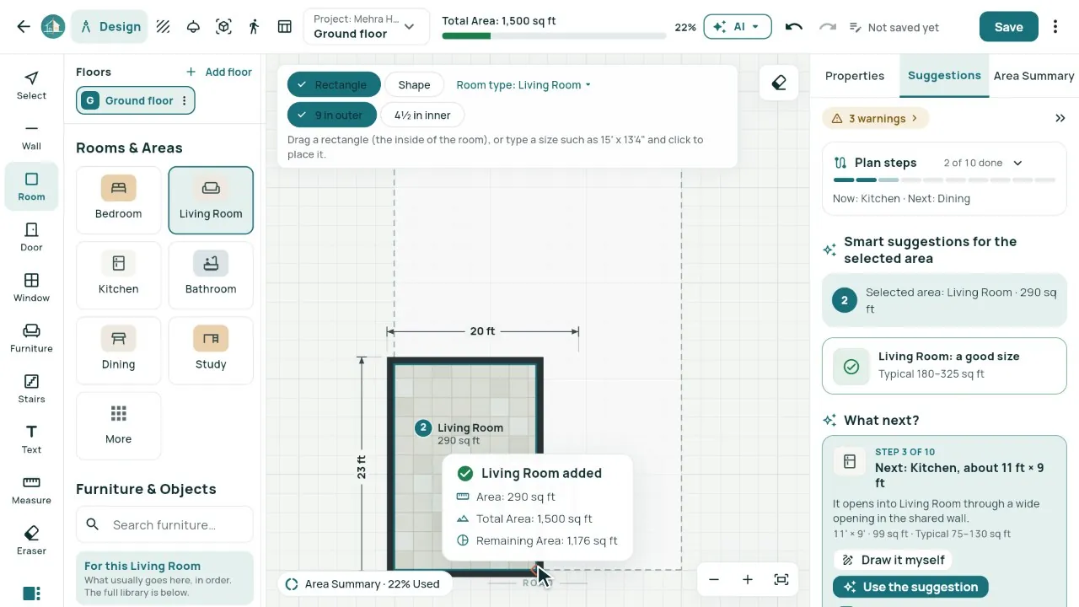Open the Area Summary tab

pos(1033,76)
